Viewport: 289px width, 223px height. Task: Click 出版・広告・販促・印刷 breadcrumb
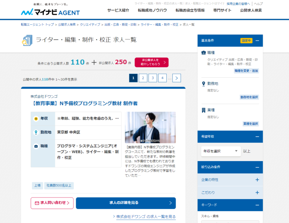pyautogui.click(x=120, y=24)
